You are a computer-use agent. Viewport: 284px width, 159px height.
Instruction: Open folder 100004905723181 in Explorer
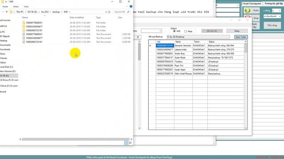34,30
